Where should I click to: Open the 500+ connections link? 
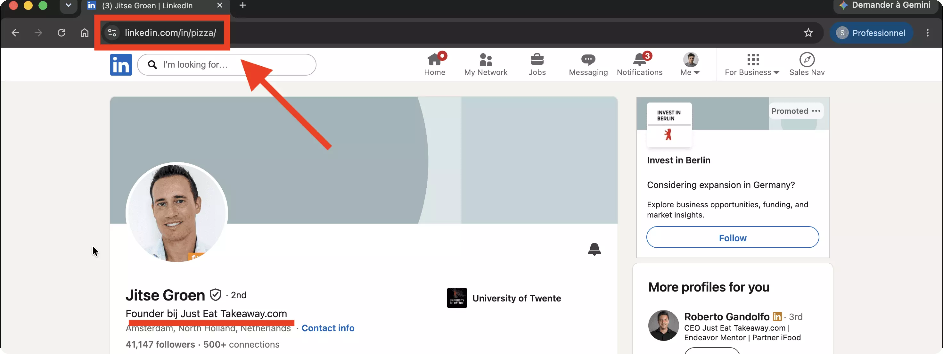point(241,344)
